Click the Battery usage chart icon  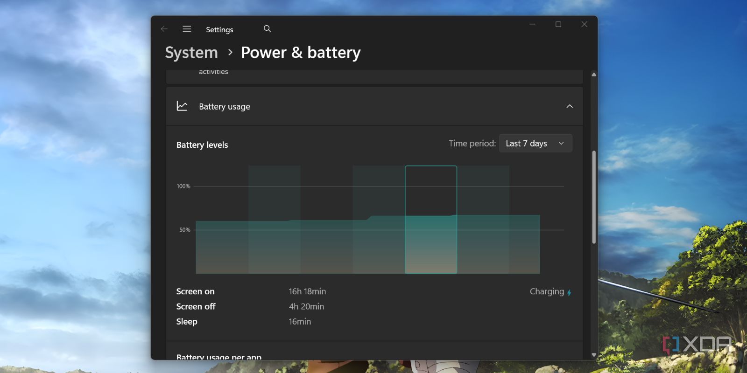click(182, 106)
